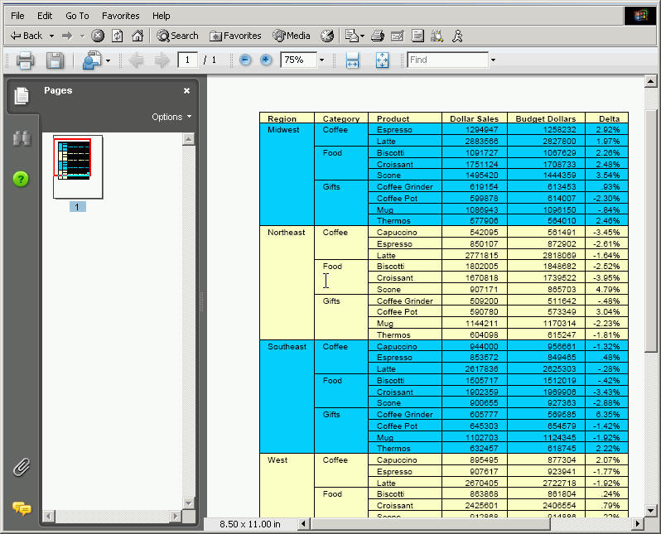Open the Search binoculars panel icon
Image resolution: width=661 pixels, height=534 pixels.
[x=22, y=138]
